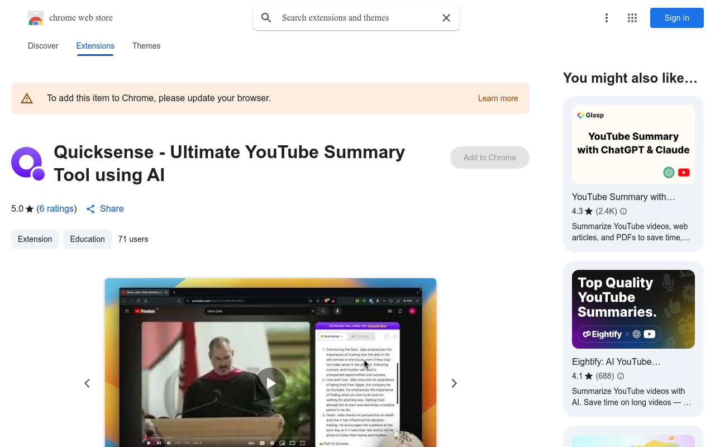Select the Extensions tab

click(x=96, y=46)
